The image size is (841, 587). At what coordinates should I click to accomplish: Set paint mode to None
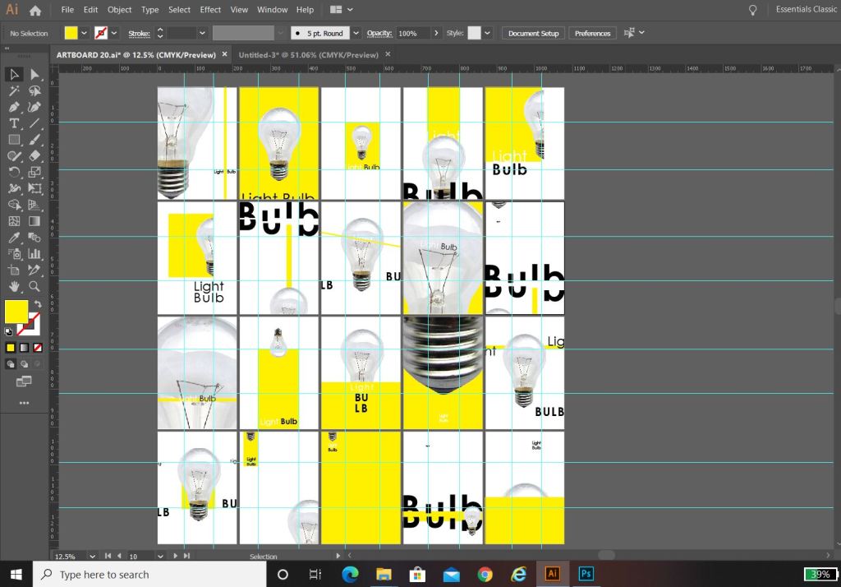pos(38,348)
